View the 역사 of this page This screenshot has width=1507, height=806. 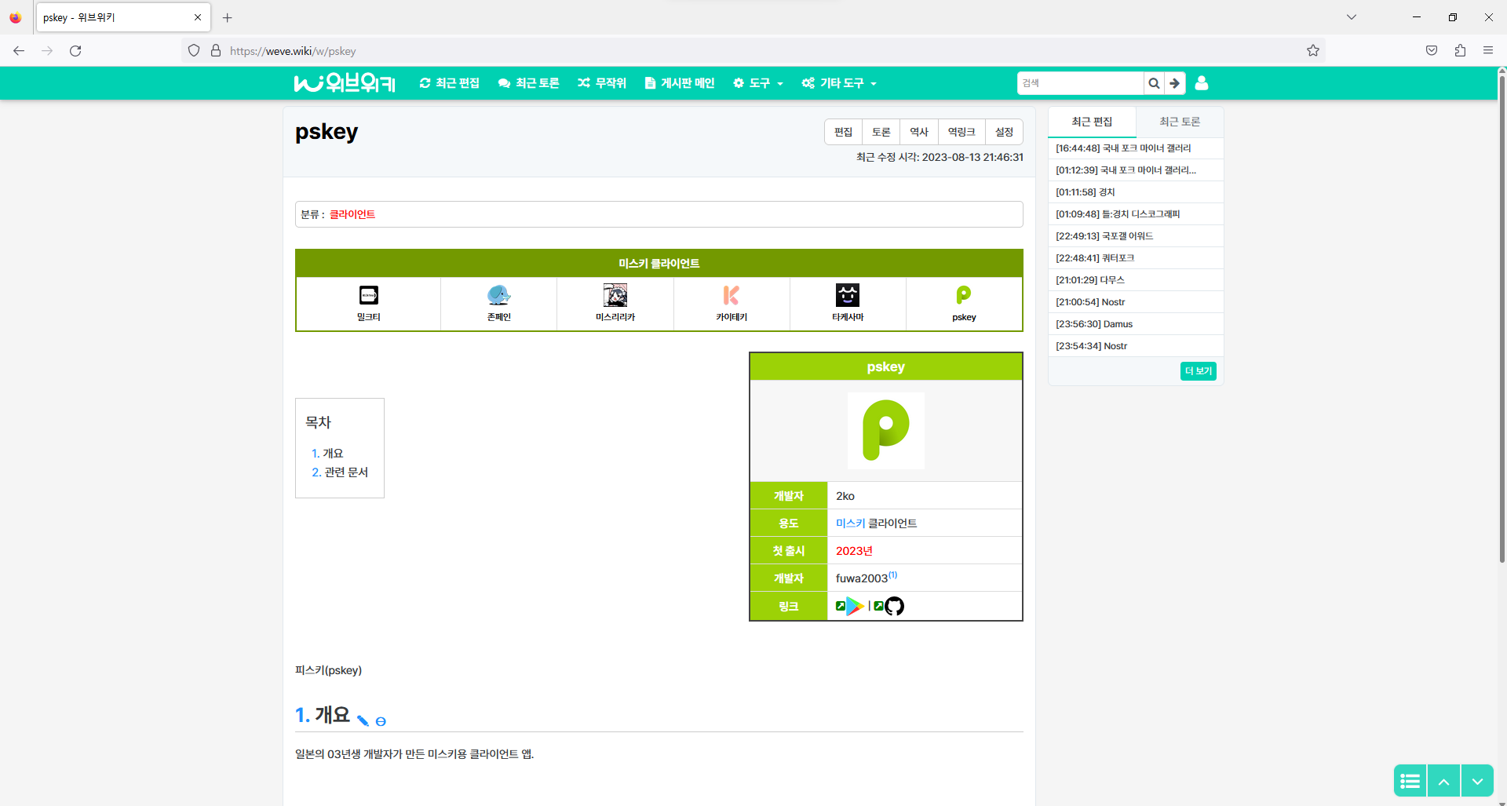tap(919, 132)
